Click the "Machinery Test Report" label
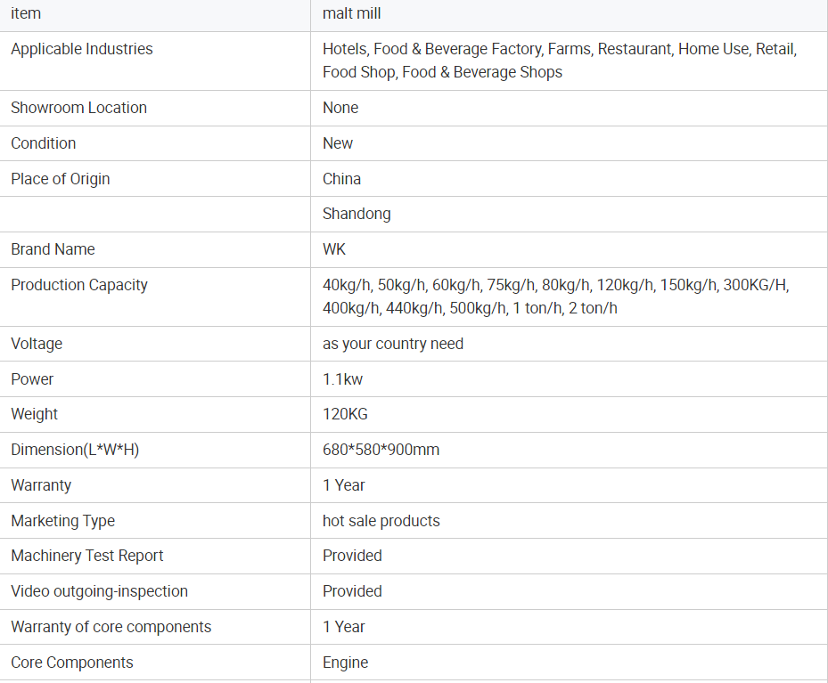 coord(87,556)
